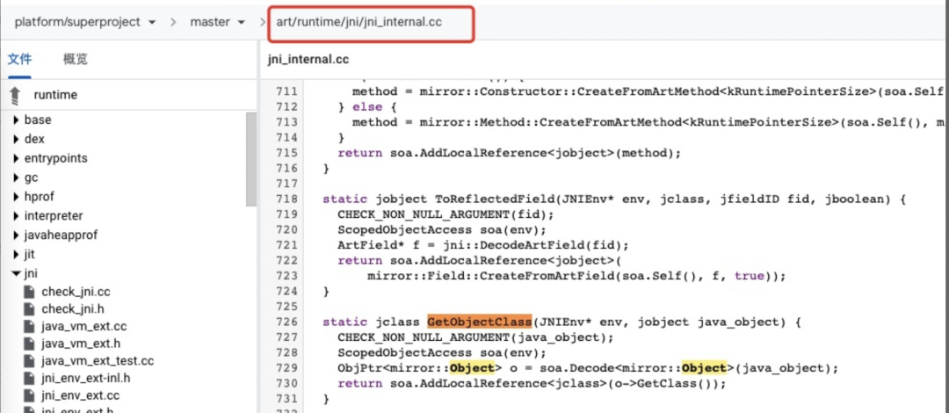The image size is (949, 413).
Task: Click the file icon for jni_env_ext-inl.h
Action: tap(29, 379)
